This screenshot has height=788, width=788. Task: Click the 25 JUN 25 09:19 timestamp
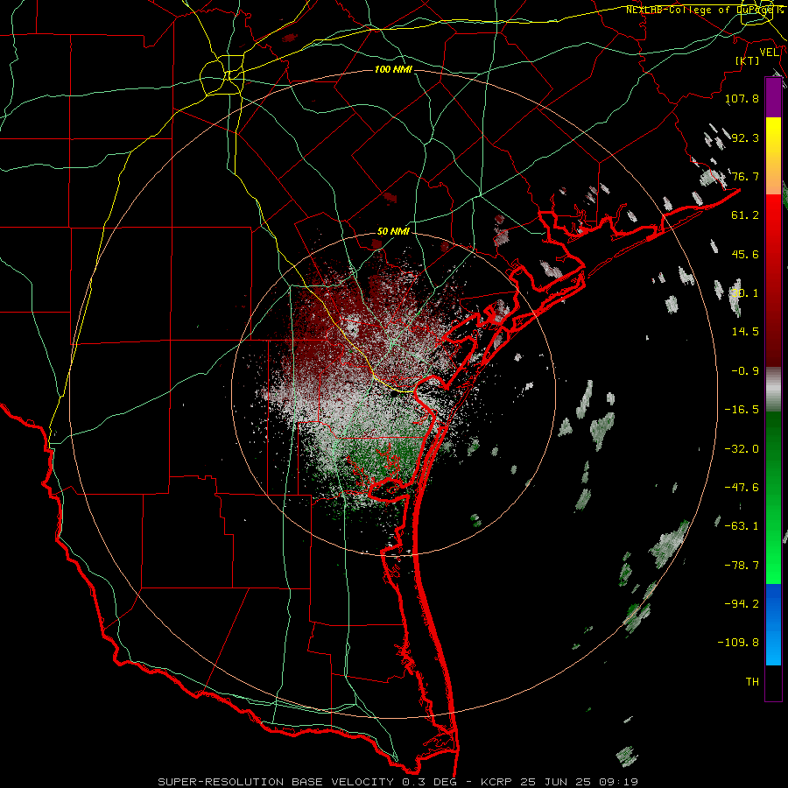click(x=579, y=782)
